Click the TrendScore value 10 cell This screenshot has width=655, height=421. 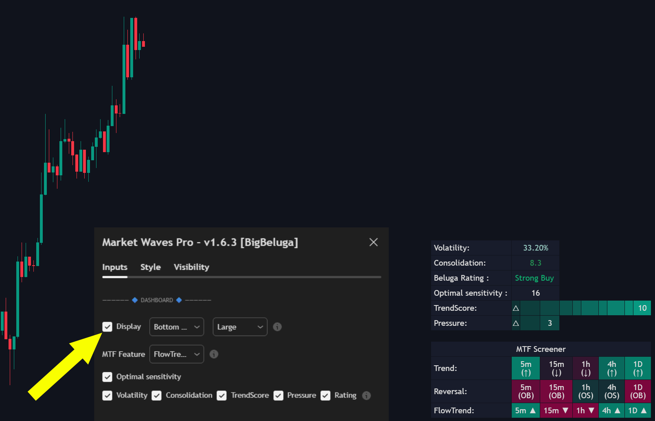pos(642,308)
